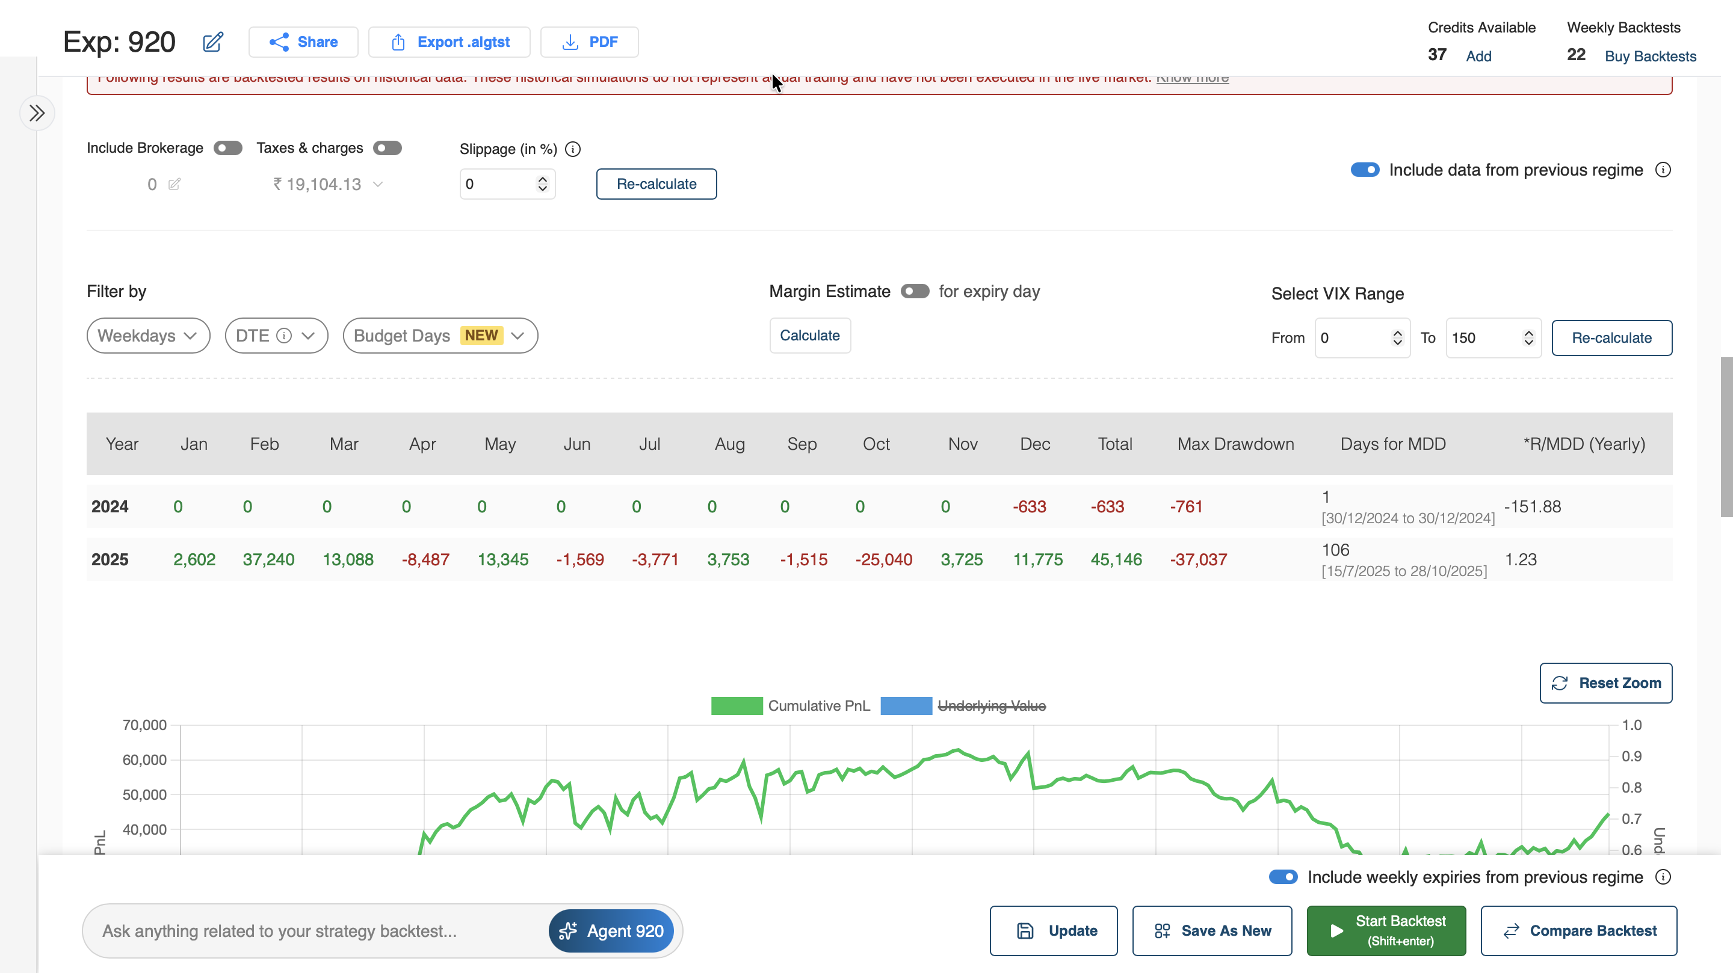The image size is (1733, 973).
Task: Expand the taxes amount ₹ 19,104.13 chevron
Action: [378, 184]
